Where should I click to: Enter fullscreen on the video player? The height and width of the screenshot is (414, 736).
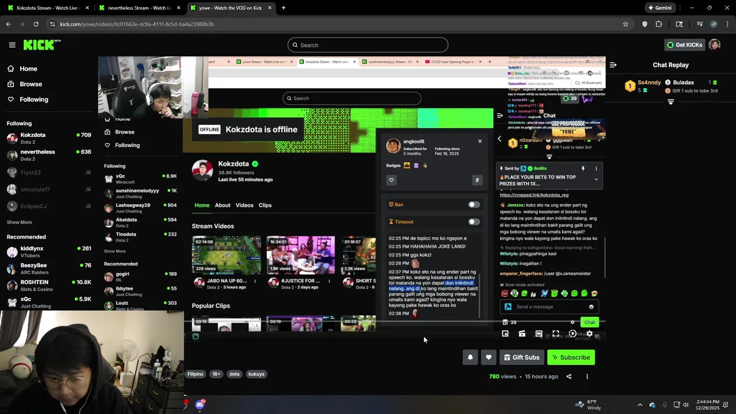click(555, 333)
